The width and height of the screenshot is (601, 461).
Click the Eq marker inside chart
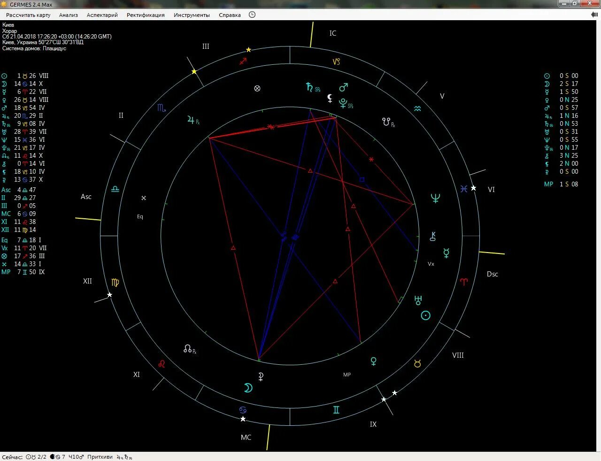(140, 217)
